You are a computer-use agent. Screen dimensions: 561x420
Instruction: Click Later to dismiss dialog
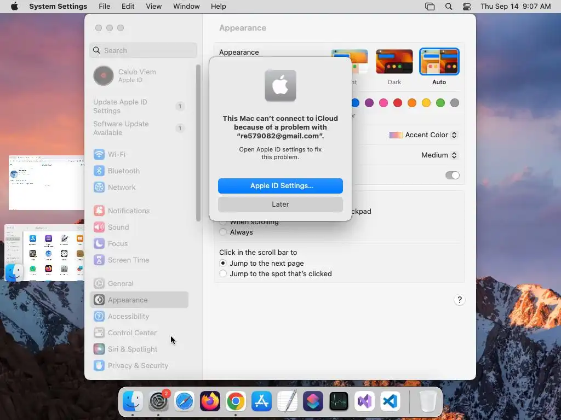click(x=280, y=205)
